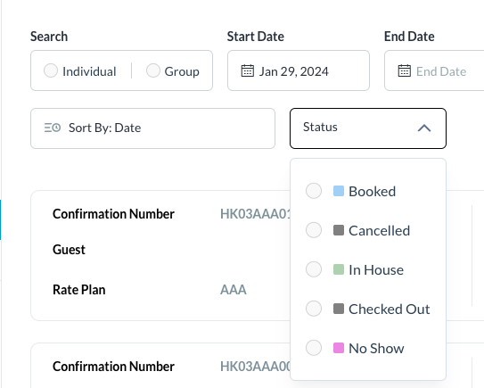Select the Individual radio button
This screenshot has height=388, width=484.
(x=51, y=70)
